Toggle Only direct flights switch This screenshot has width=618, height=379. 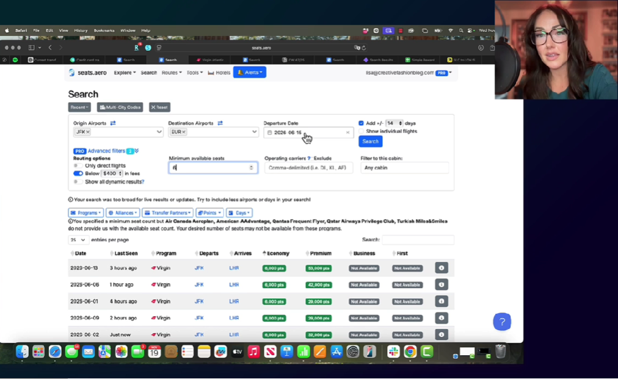coord(78,166)
